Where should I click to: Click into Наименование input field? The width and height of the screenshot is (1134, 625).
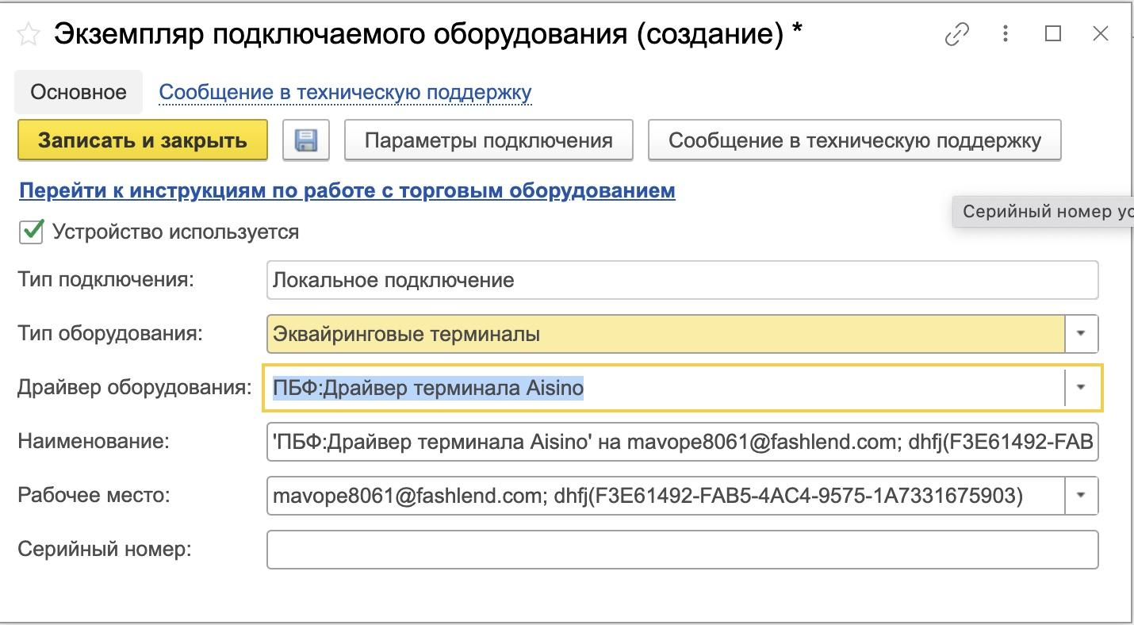pyautogui.click(x=682, y=442)
